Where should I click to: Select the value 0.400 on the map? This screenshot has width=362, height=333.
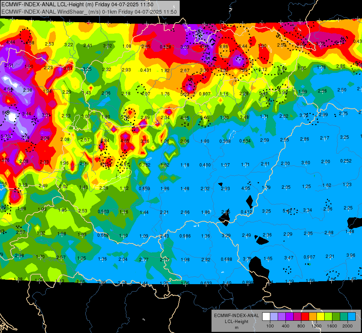click(x=205, y=165)
